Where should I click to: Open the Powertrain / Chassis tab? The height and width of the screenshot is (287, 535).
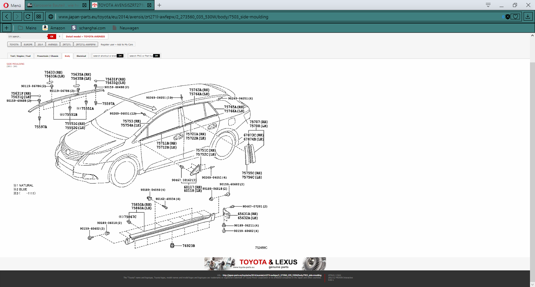click(47, 56)
